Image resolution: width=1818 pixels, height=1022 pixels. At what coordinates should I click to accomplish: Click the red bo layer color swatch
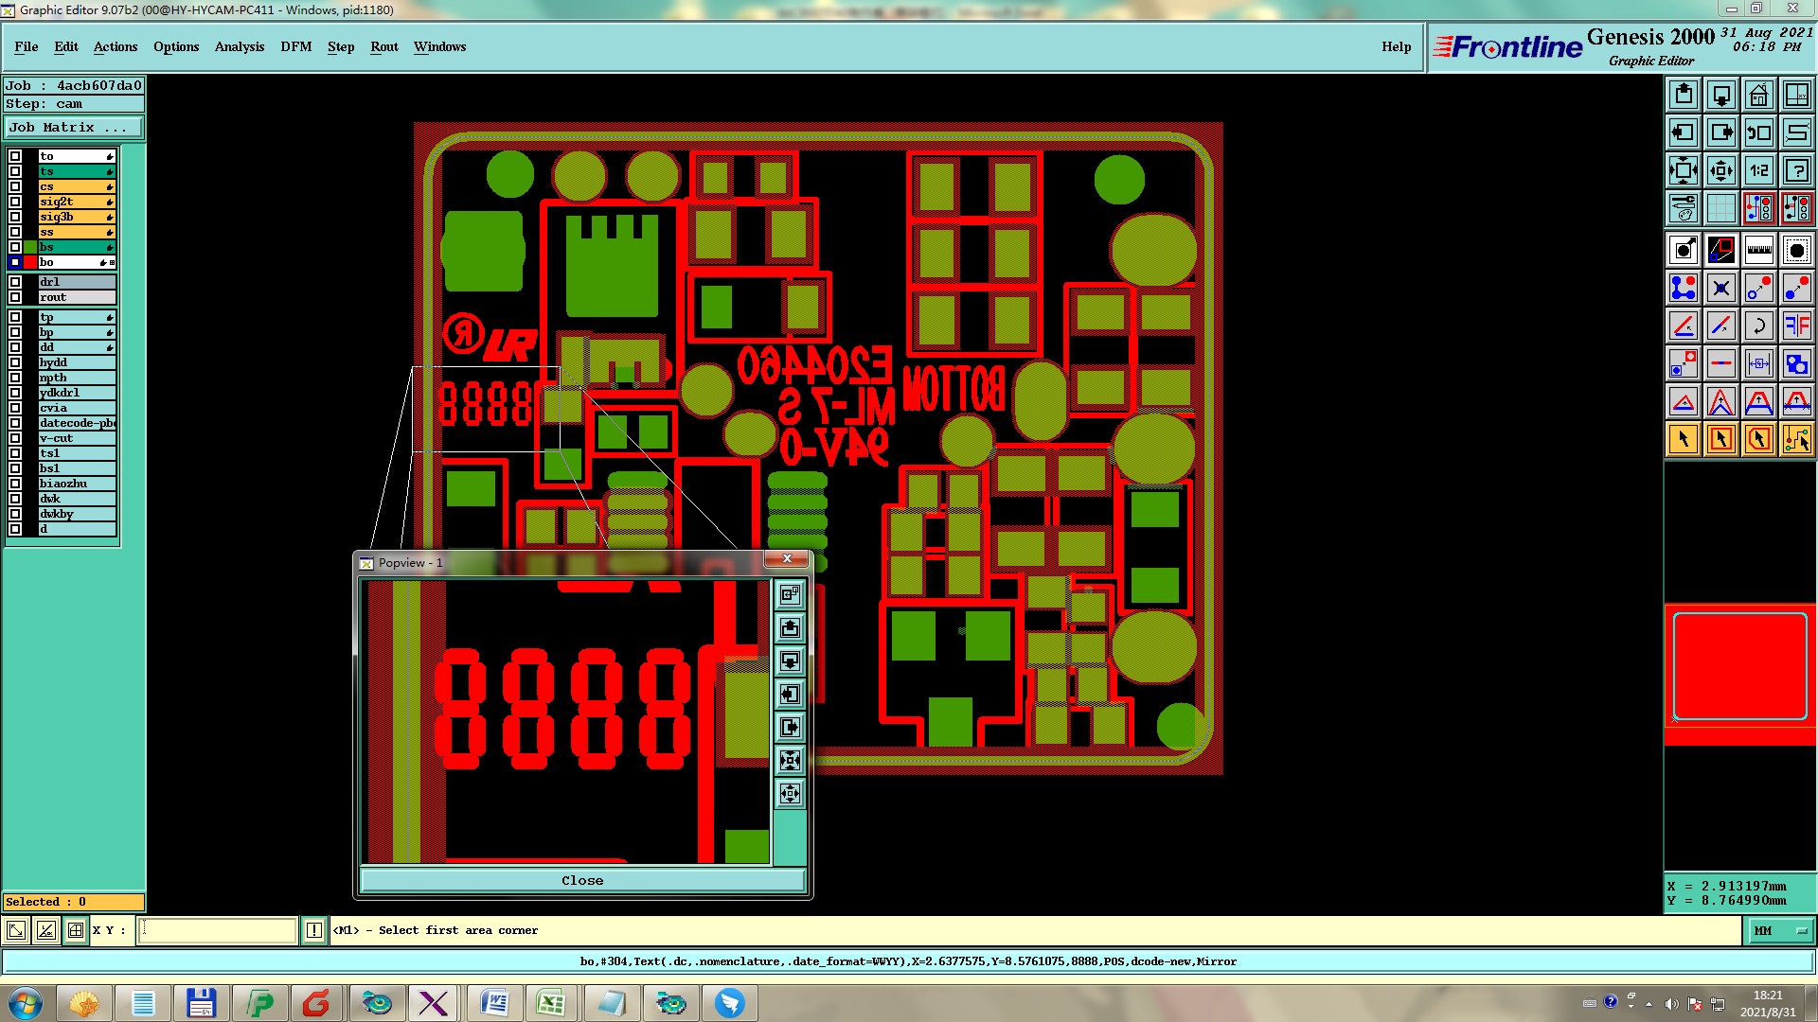click(30, 262)
